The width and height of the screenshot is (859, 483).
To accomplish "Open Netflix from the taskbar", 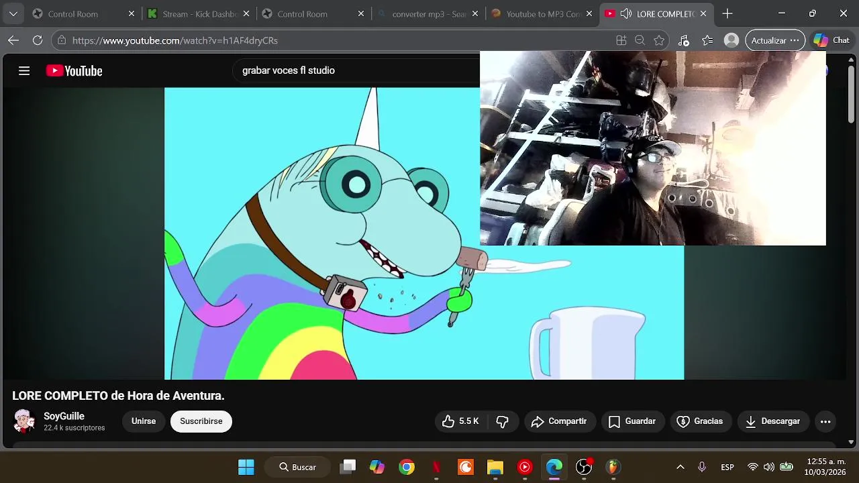I will (x=436, y=467).
